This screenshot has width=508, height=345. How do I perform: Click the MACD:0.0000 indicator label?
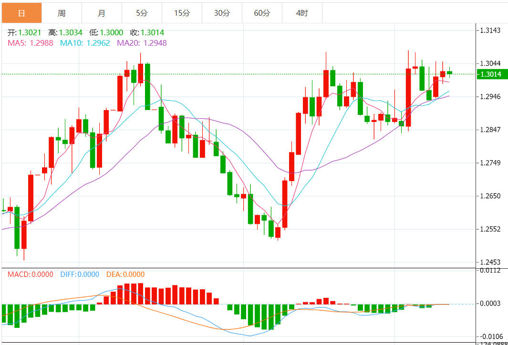click(x=31, y=274)
